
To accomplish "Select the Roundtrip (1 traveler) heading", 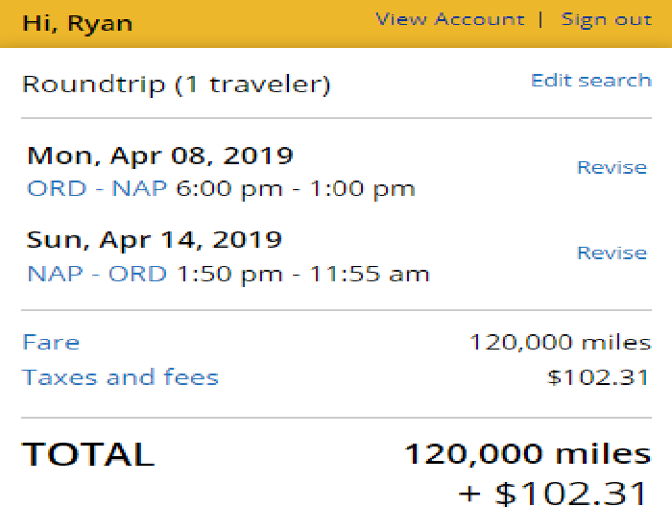I will click(x=176, y=84).
